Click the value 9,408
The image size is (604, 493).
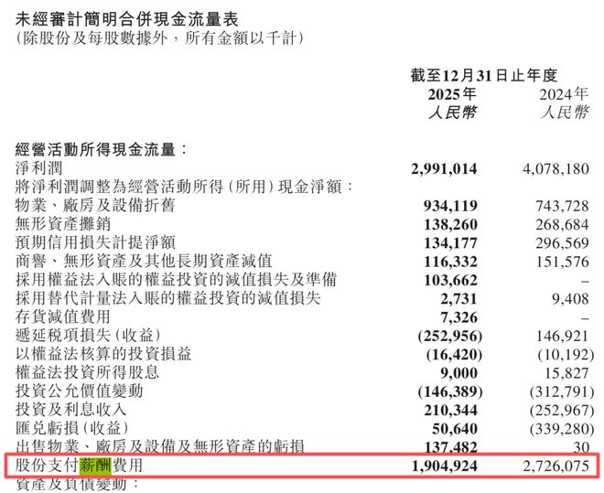point(570,299)
